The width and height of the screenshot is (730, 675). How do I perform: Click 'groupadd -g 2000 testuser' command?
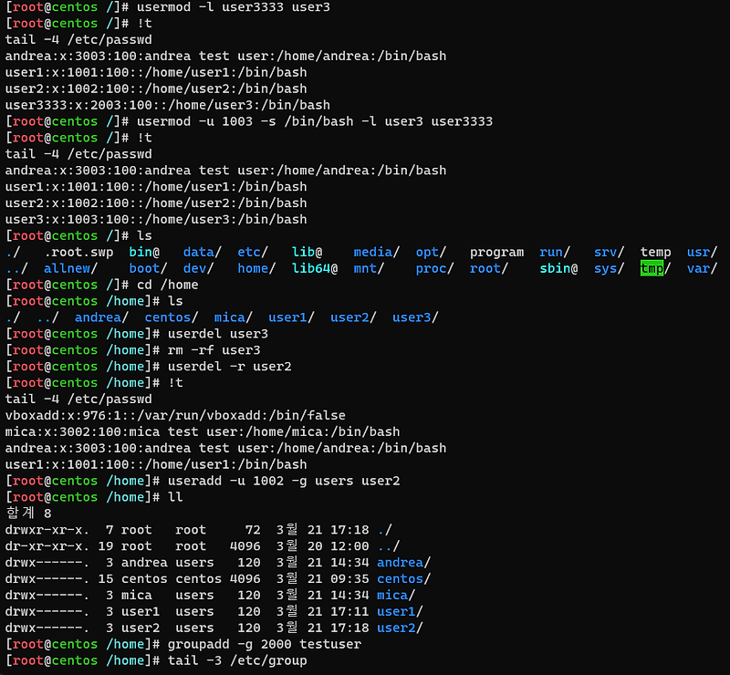265,644
